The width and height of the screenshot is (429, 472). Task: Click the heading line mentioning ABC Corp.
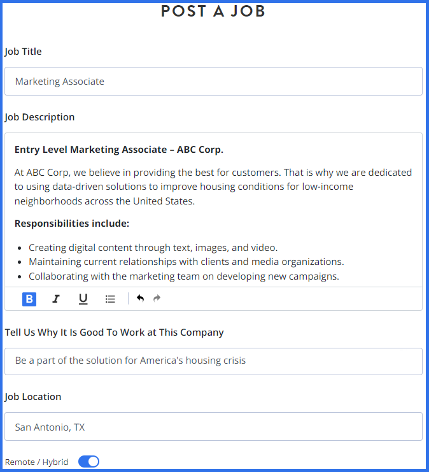coord(119,150)
